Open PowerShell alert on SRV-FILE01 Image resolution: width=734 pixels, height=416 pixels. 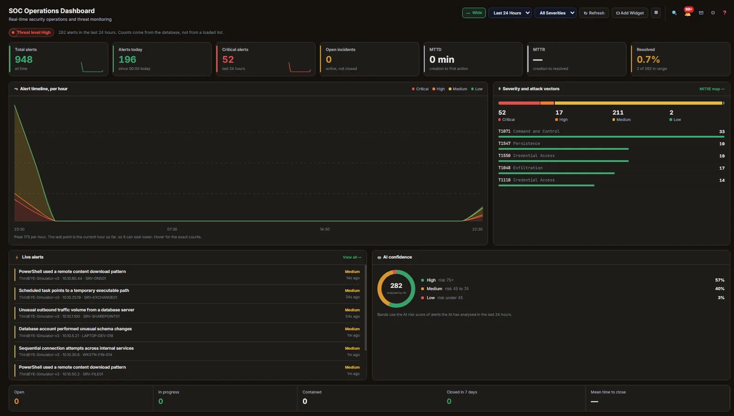(188, 370)
